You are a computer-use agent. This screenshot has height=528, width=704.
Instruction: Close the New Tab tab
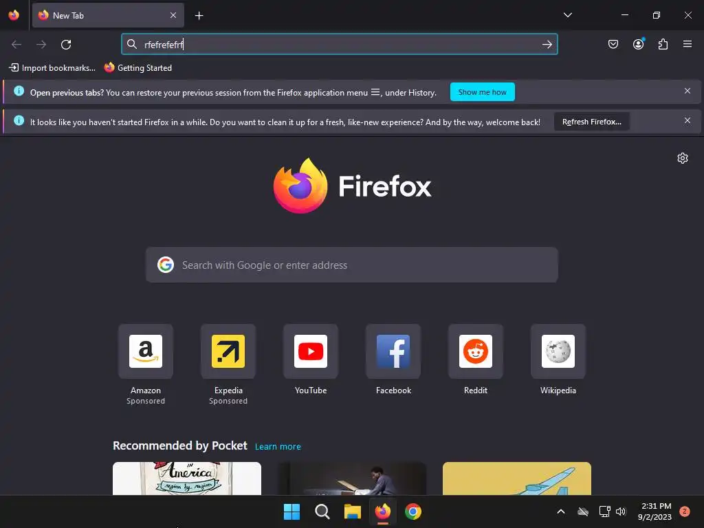pos(173,15)
